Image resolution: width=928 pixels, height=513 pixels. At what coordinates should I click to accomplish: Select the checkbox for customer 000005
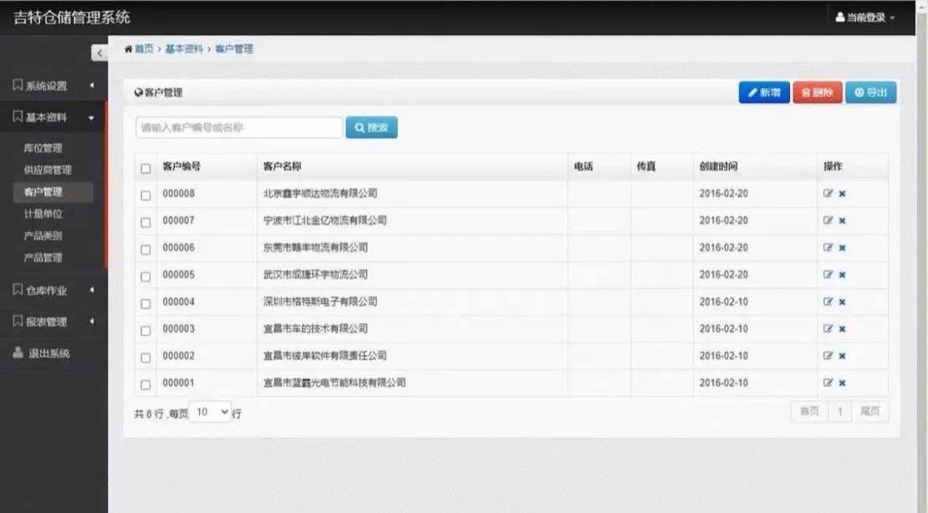[x=145, y=275]
